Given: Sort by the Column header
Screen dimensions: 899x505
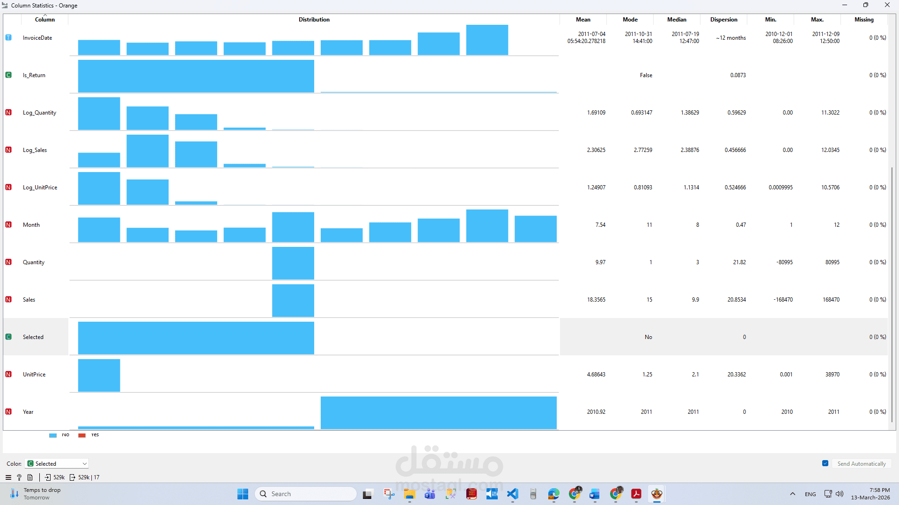Looking at the screenshot, I should (45, 20).
